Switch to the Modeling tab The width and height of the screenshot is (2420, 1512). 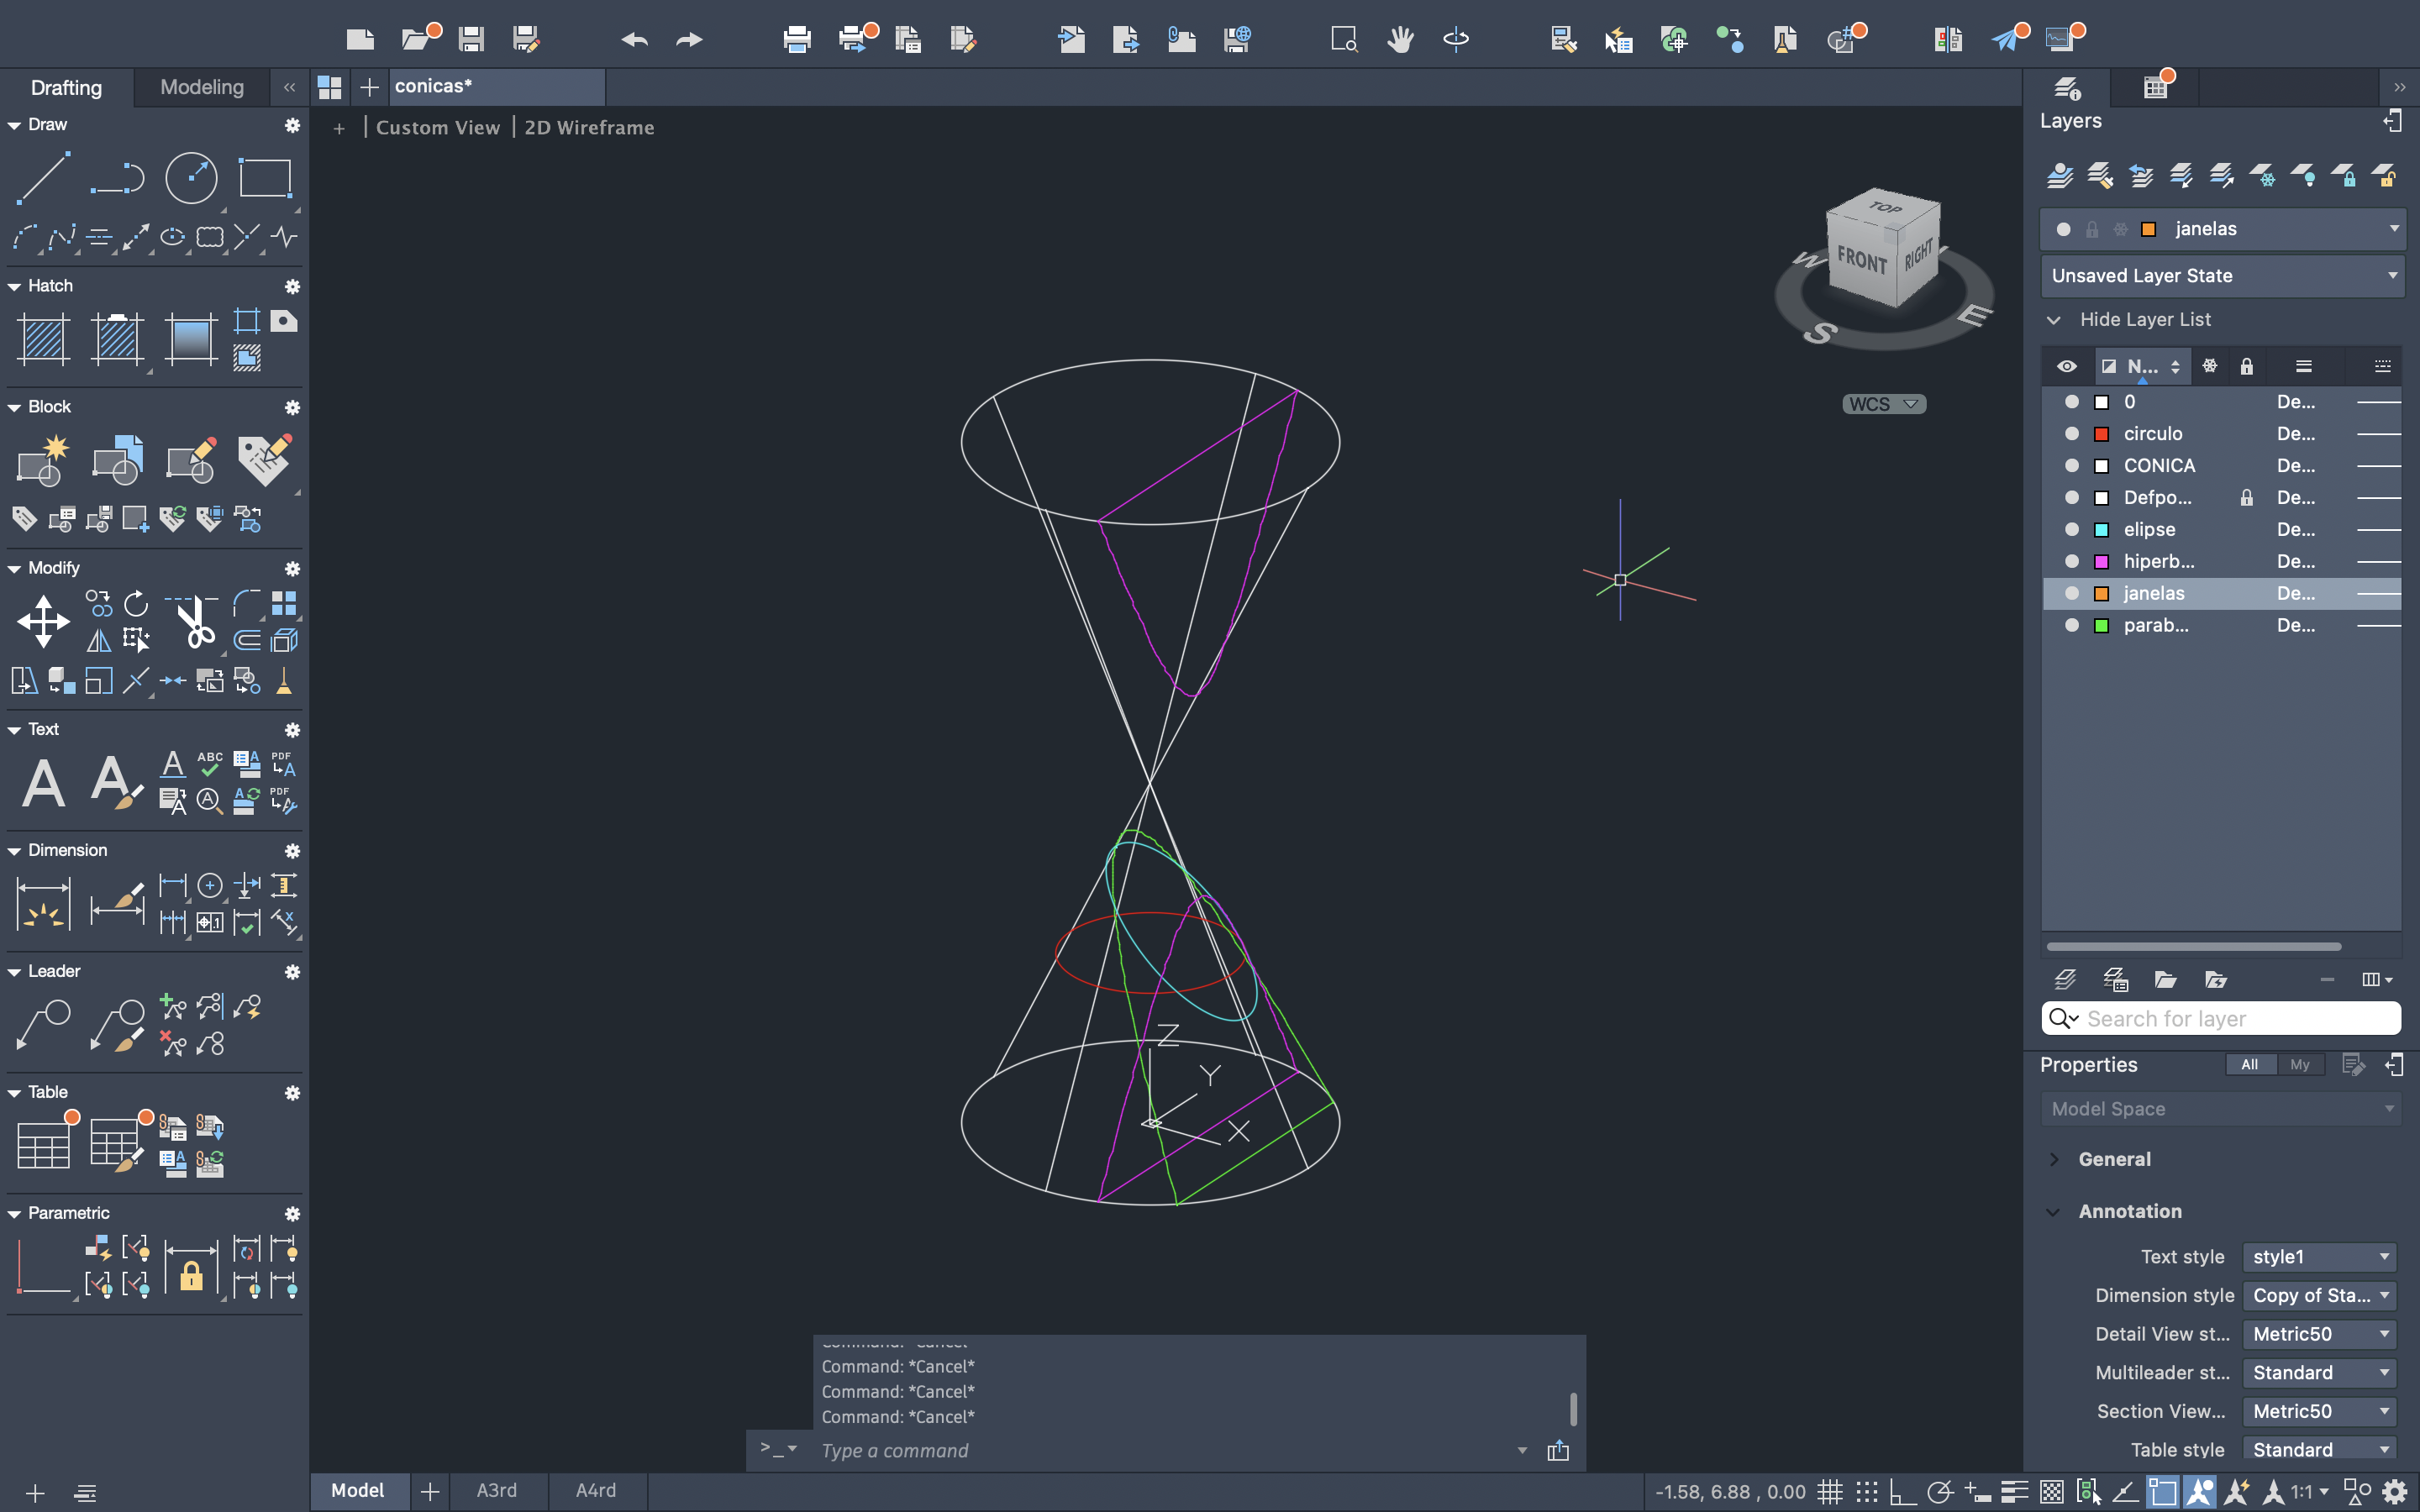pos(202,87)
